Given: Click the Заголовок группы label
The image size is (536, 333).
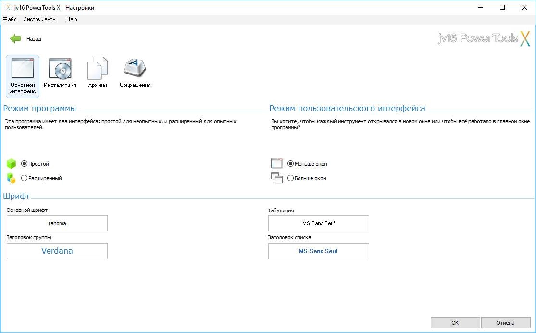Looking at the screenshot, I should [29, 237].
